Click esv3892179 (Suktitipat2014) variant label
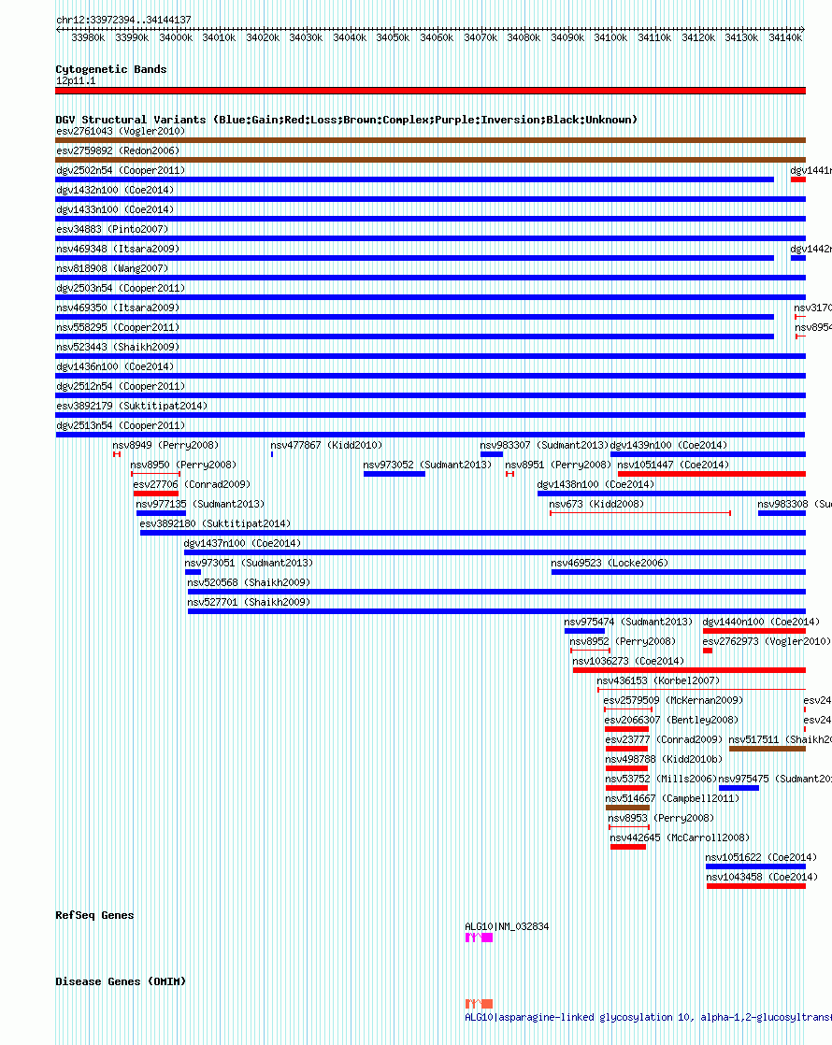This screenshot has height=1045, width=832. tap(132, 406)
